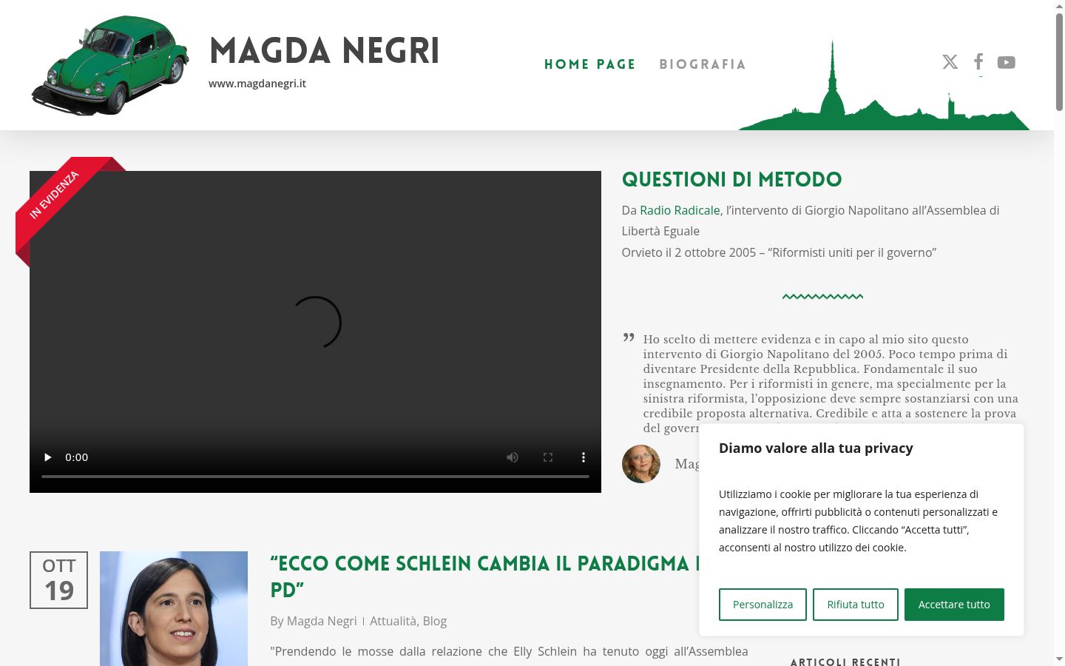Open the Questioni di Metodo heading
The width and height of the screenshot is (1065, 666).
pyautogui.click(x=731, y=180)
